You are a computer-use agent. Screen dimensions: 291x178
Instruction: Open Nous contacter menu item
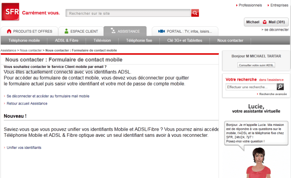pos(230,40)
